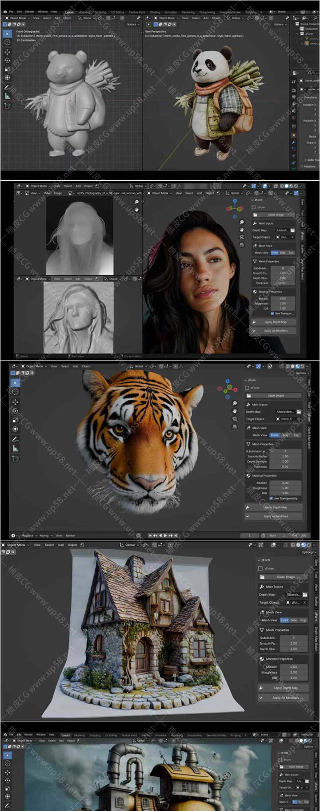Image resolution: width=320 pixels, height=811 pixels.
Task: Click the zoom magnifier in woman depth-map image editor
Action: [x=136, y=202]
